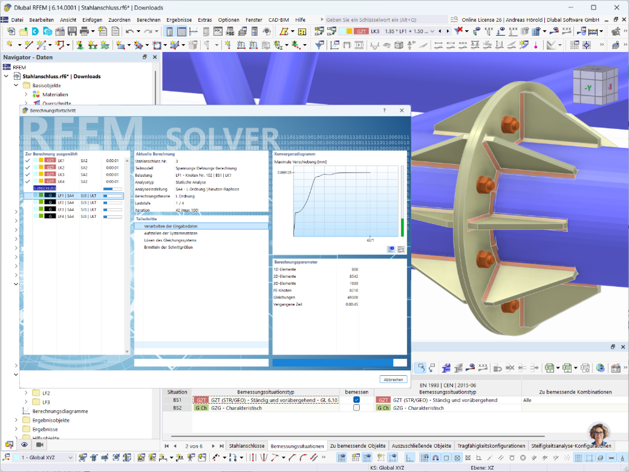Expand the Materialien tree node

tap(26, 94)
